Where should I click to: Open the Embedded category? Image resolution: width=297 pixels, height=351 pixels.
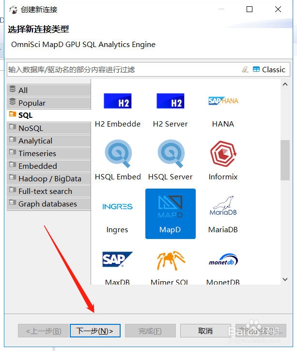pyautogui.click(x=49, y=166)
